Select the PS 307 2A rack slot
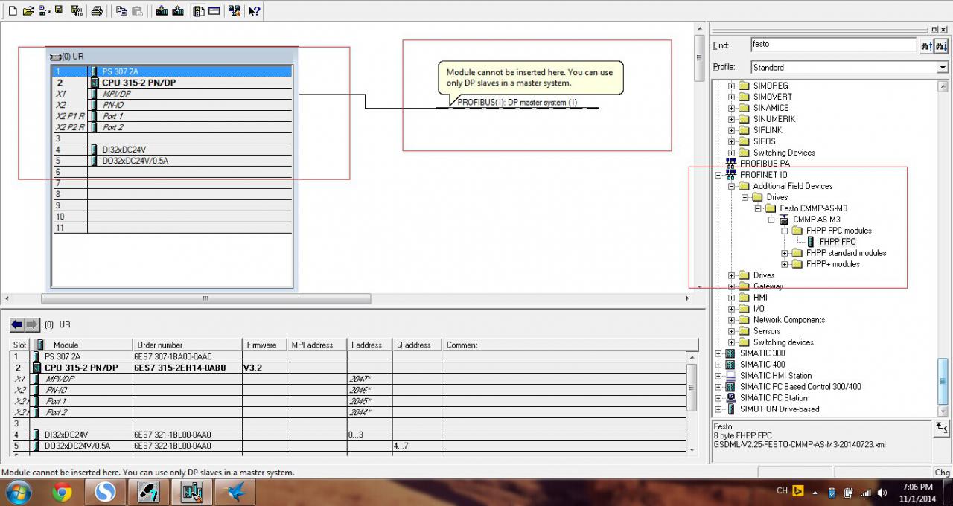Screen dimensions: 953x506 (172, 71)
